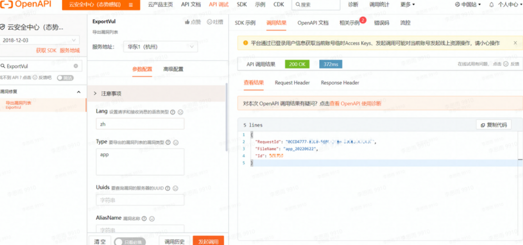Click the thumbs-up 点赞 icon
Viewport: 523px width, 245px height.
[x=187, y=22]
